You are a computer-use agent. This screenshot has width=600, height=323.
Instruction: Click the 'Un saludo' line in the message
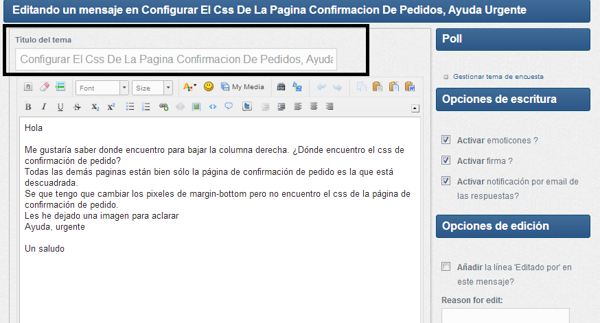(45, 249)
